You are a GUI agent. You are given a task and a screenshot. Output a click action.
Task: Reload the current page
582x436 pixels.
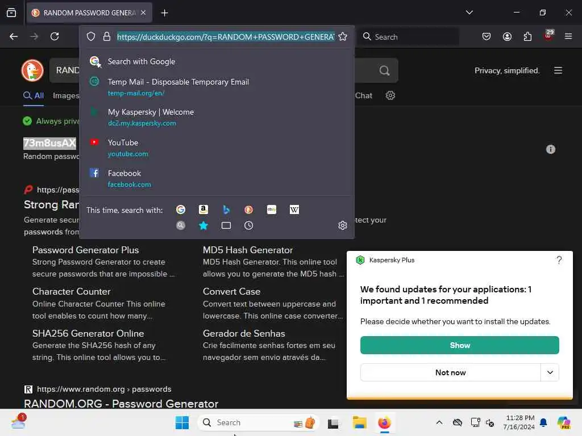pyautogui.click(x=55, y=36)
